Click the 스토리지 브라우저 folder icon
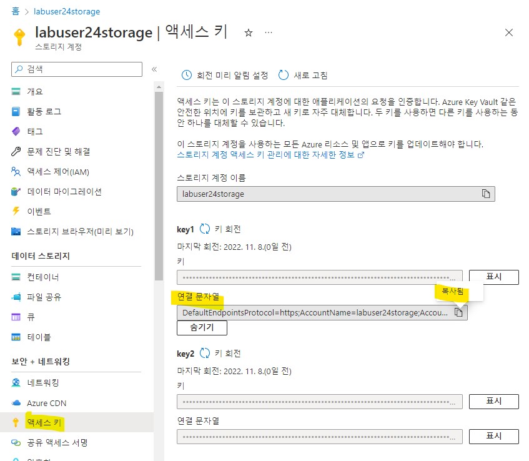 (x=16, y=232)
